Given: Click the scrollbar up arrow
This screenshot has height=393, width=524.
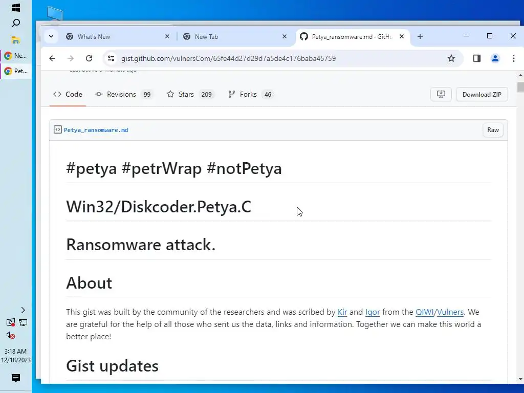Looking at the screenshot, I should 520,75.
